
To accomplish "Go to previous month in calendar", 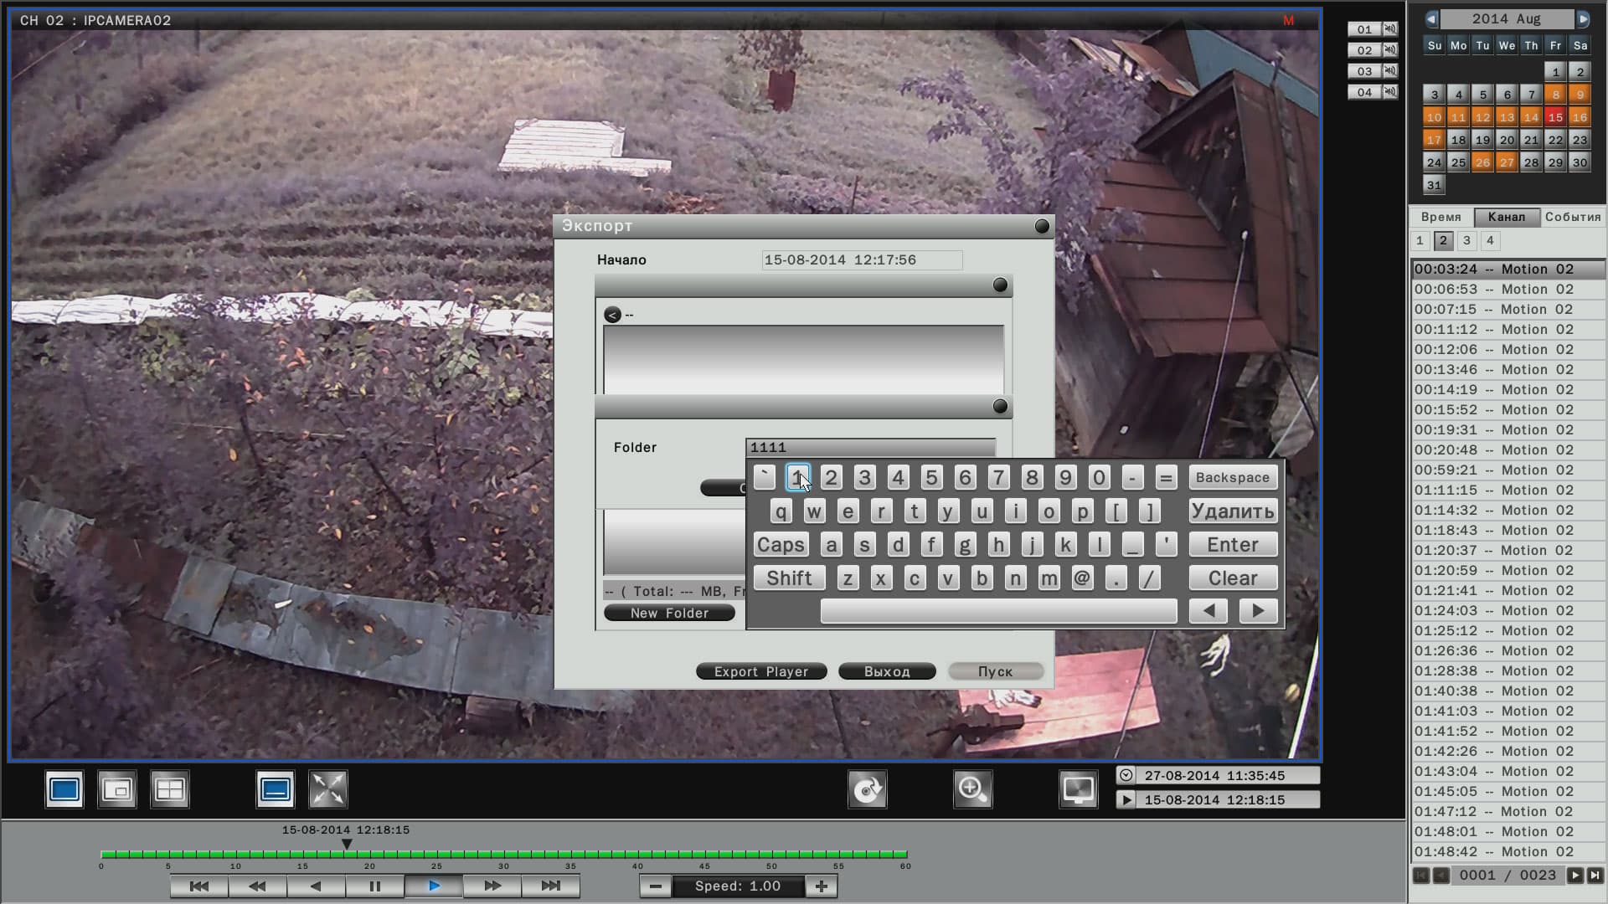I will click(1431, 19).
